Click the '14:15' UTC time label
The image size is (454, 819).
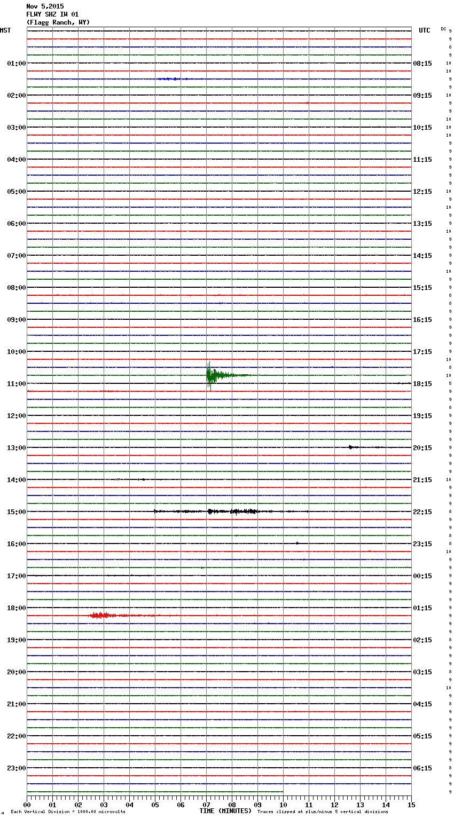tap(422, 256)
